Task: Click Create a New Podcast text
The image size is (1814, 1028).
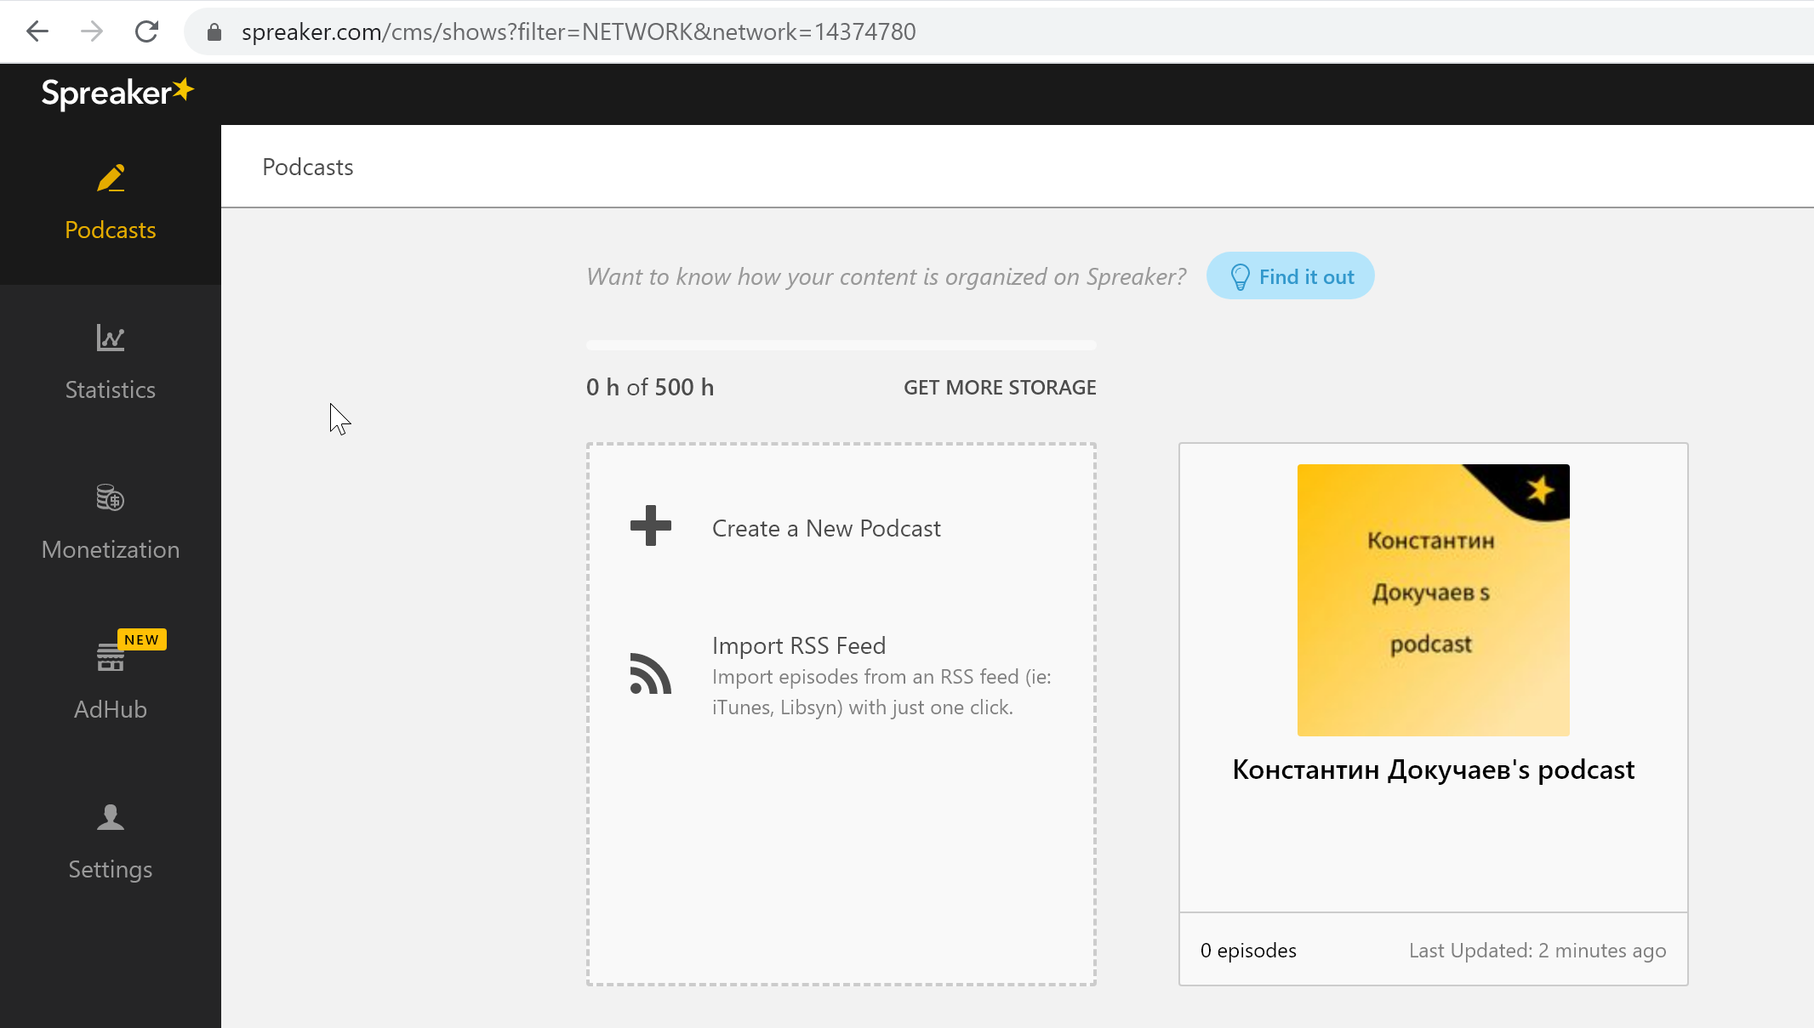Action: (826, 529)
